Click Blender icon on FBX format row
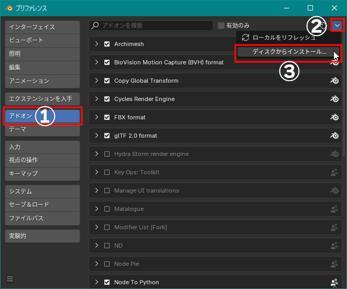The width and height of the screenshot is (347, 289). pos(334,117)
